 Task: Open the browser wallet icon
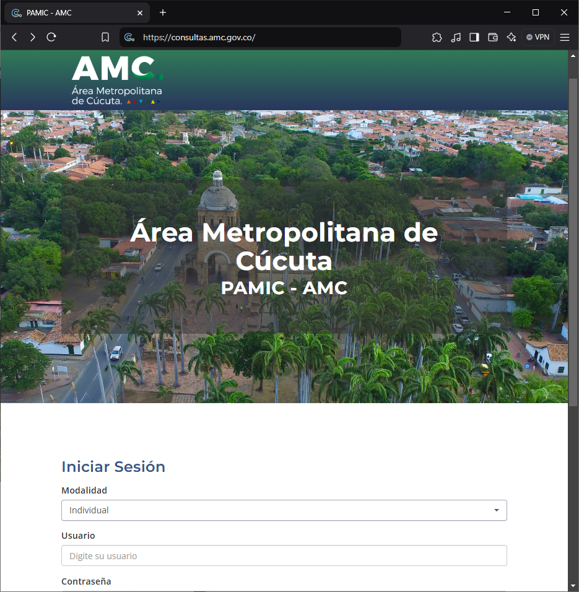point(493,37)
